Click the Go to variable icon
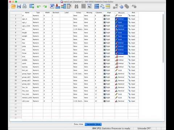This screenshot has width=174, height=130. click(58, 6)
